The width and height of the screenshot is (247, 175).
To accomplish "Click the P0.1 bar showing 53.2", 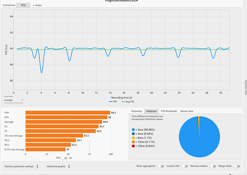I will tap(48, 145).
